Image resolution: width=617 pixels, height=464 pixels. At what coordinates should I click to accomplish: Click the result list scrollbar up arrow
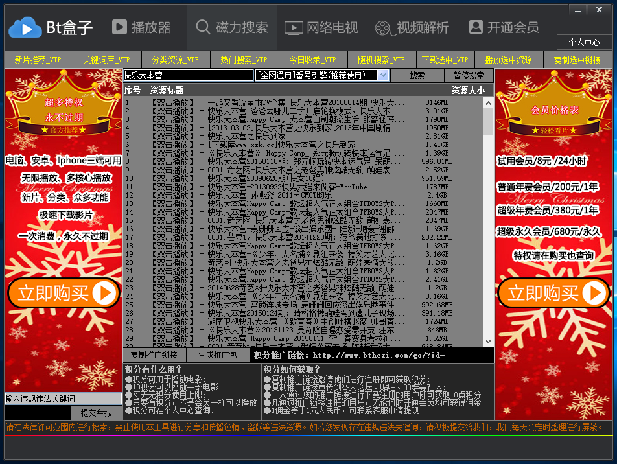488,101
